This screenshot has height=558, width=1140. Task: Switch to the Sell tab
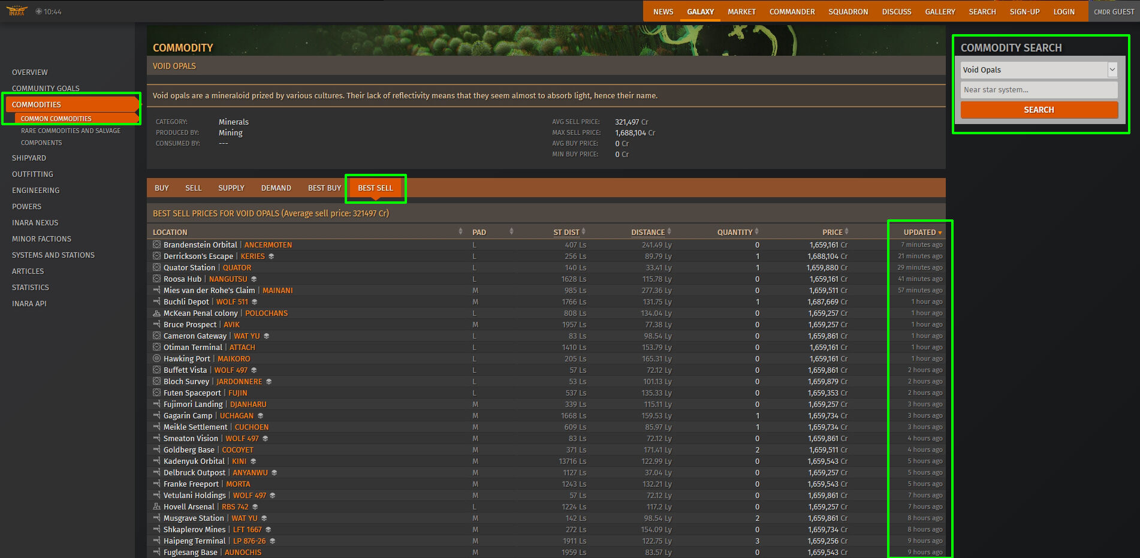coord(194,188)
